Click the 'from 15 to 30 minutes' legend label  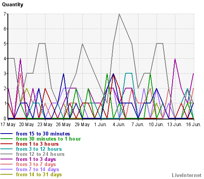(x=43, y=134)
